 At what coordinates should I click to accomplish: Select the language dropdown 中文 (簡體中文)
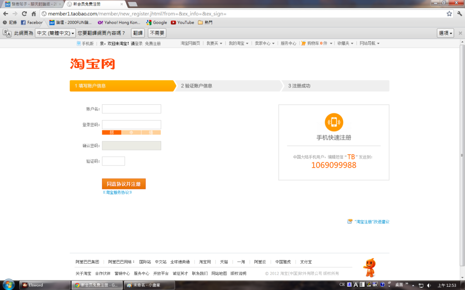(55, 33)
